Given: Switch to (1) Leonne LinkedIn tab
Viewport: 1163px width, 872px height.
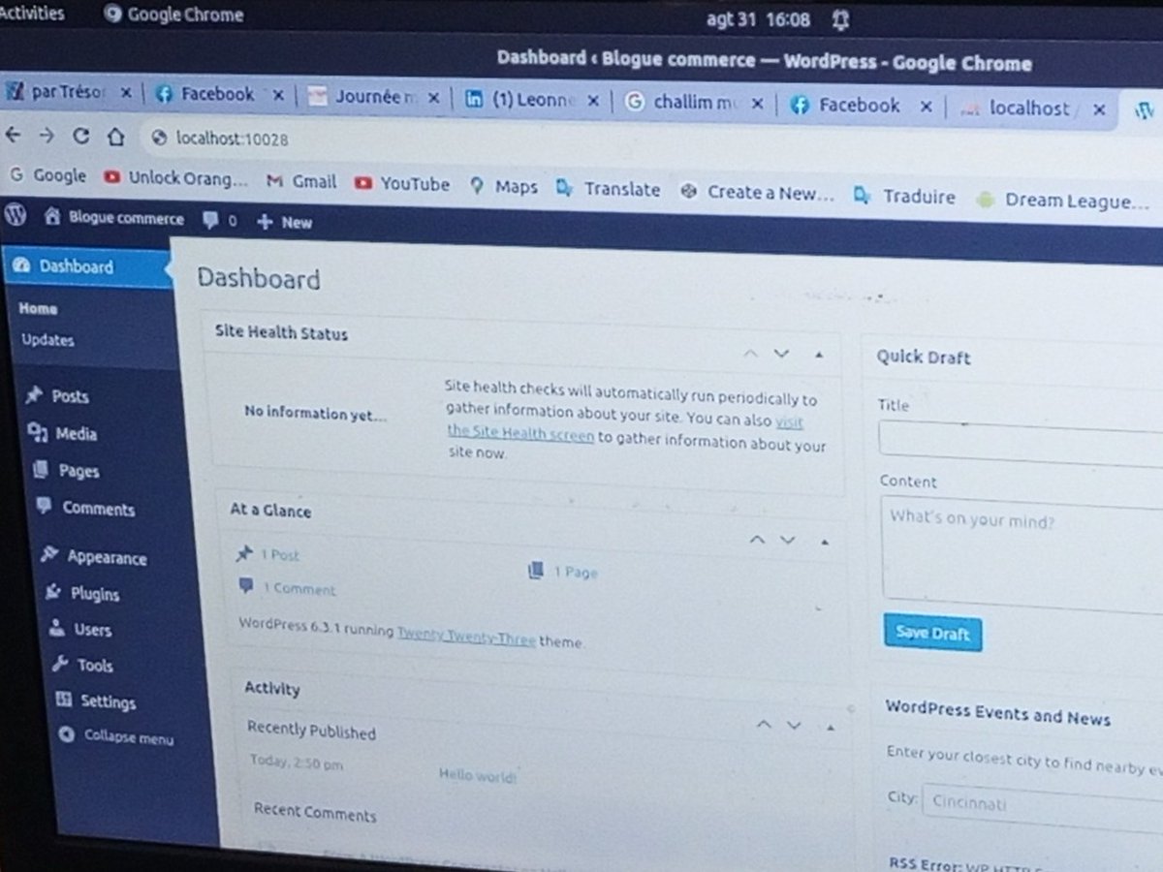Looking at the screenshot, I should coord(532,100).
